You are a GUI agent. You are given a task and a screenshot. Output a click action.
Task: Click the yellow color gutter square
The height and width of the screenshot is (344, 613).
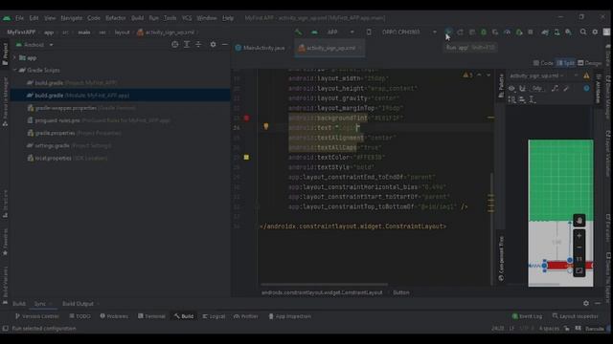[246, 157]
